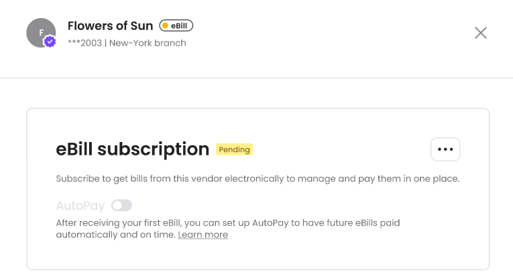This screenshot has height=280, width=513.
Task: Select the Flowers of Sun vendor name
Action: [110, 26]
